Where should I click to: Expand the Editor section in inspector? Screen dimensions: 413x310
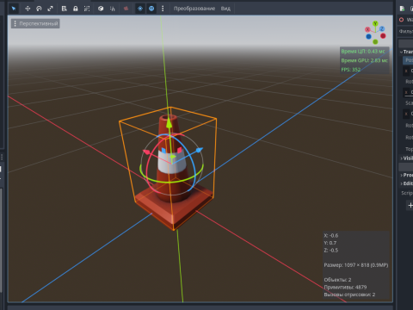(x=407, y=183)
